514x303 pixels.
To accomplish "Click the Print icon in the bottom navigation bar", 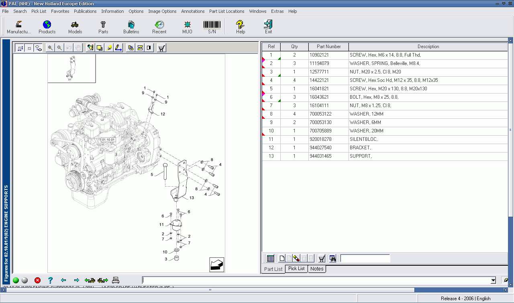I will [116, 280].
